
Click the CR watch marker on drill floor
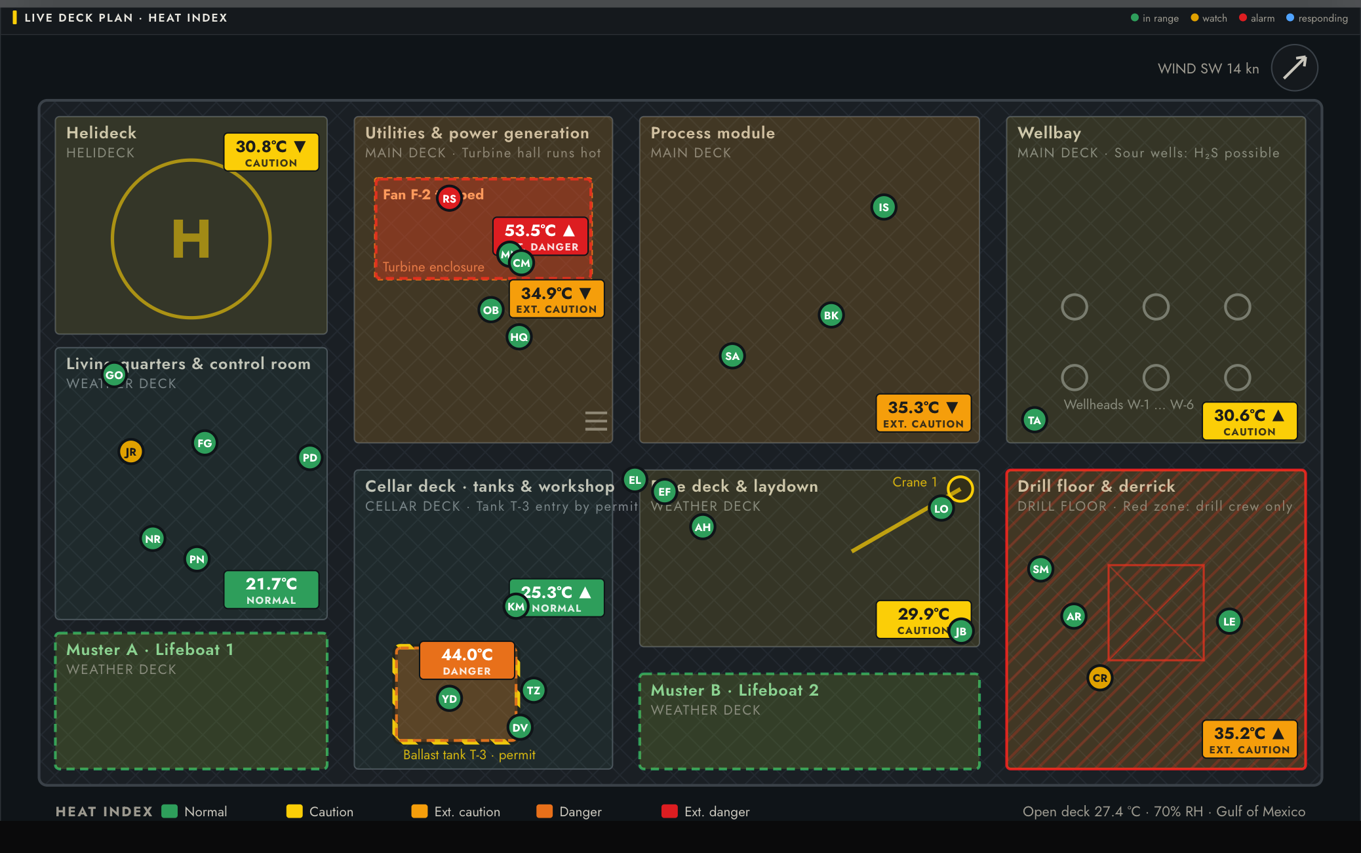point(1100,678)
